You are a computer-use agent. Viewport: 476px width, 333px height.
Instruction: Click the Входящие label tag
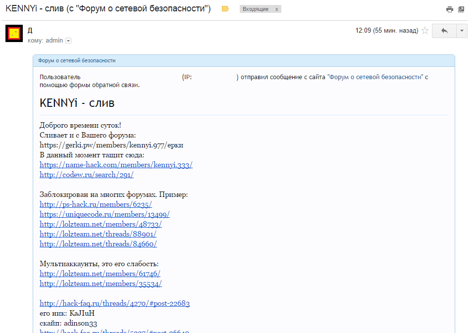[256, 9]
